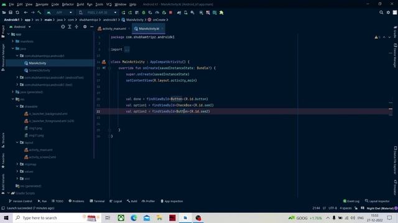Open the Layout Inspector
Screen dimensions: 398x223
pos(377,201)
